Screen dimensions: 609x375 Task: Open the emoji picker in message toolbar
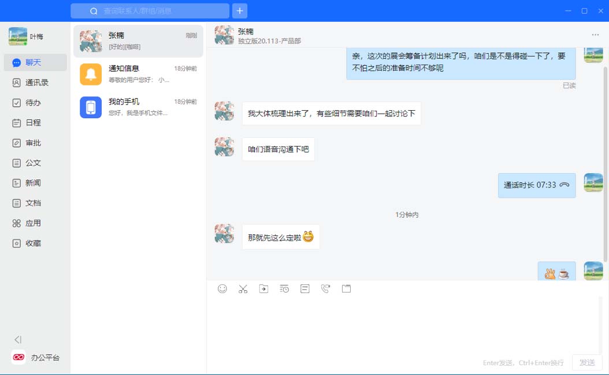(x=222, y=289)
